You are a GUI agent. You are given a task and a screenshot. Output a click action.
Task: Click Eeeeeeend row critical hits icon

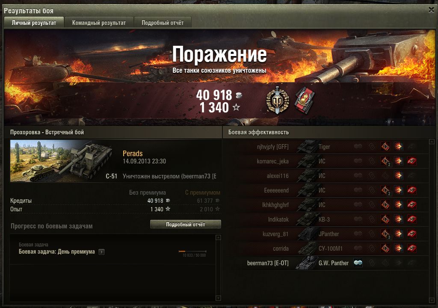click(386, 190)
